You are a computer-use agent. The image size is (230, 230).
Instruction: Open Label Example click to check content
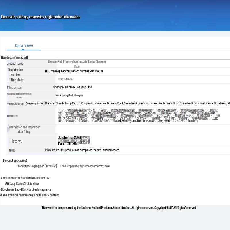[29, 195]
